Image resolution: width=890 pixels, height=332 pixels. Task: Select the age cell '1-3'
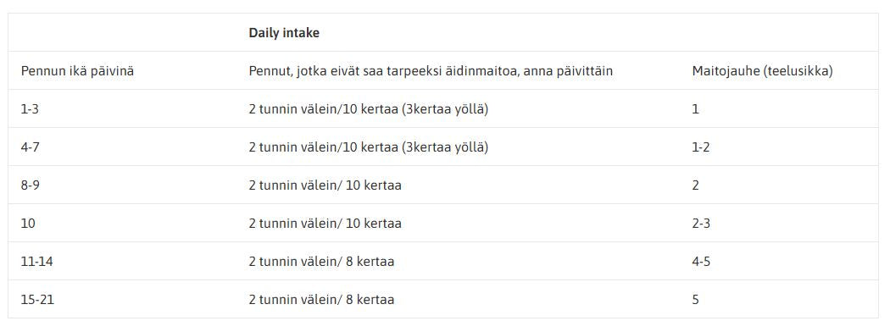[30, 109]
